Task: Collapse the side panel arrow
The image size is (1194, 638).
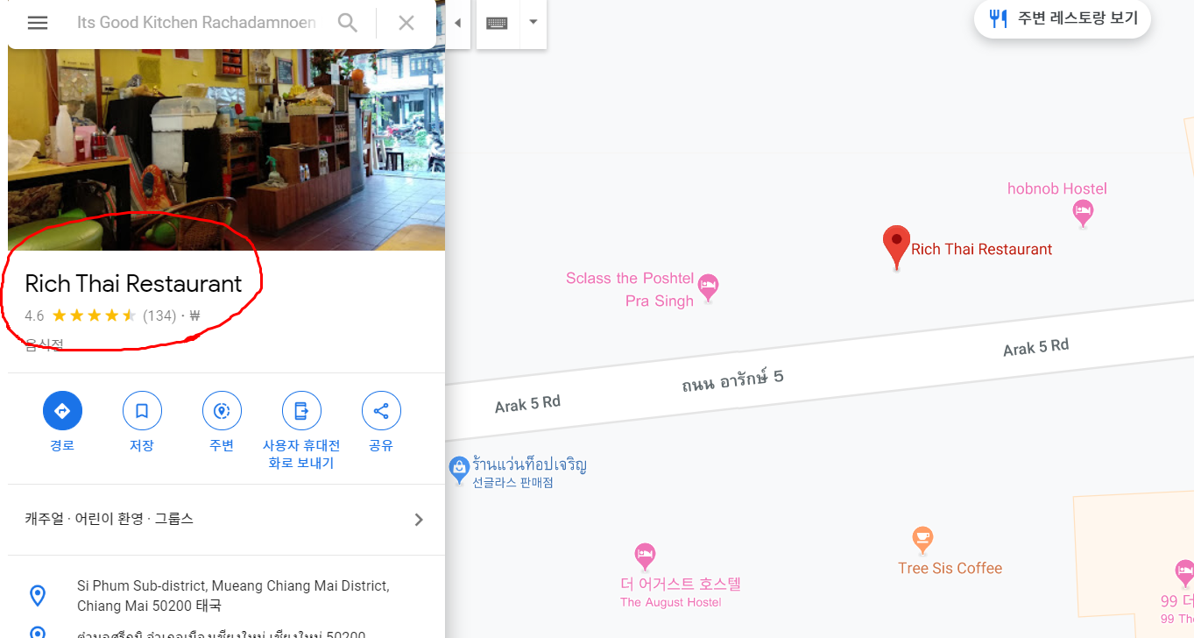Action: 457,23
